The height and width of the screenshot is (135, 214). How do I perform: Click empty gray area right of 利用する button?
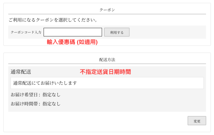point(168,32)
